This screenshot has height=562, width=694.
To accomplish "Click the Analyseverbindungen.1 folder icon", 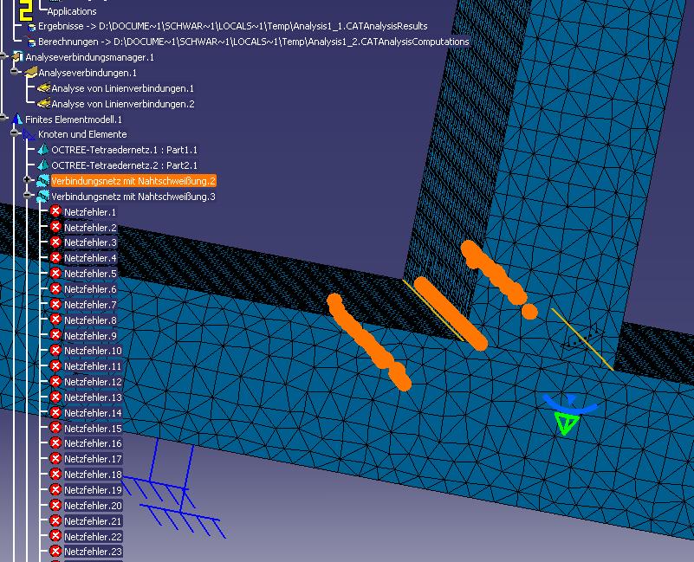I will click(30, 72).
